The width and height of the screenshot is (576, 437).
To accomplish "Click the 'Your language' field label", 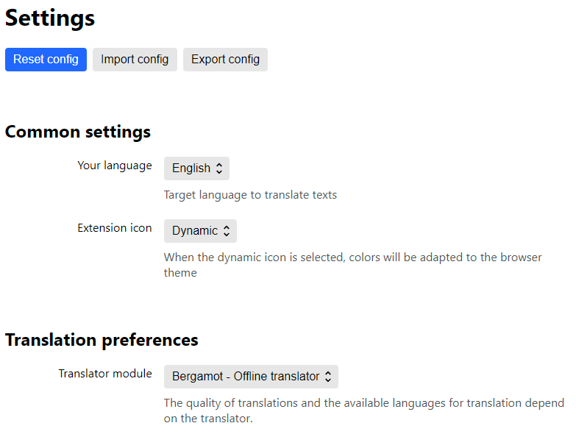I will (114, 166).
